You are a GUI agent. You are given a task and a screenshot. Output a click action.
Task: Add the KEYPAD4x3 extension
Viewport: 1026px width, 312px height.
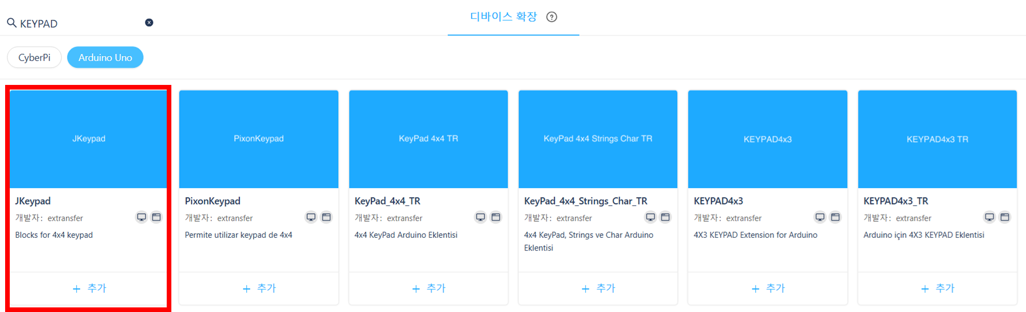click(x=768, y=288)
